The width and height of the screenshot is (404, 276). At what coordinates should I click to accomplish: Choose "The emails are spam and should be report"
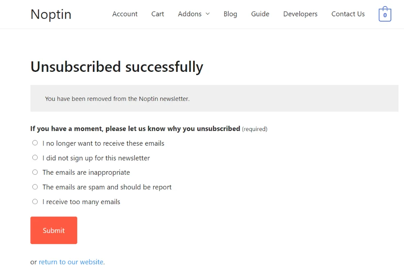pyautogui.click(x=35, y=187)
